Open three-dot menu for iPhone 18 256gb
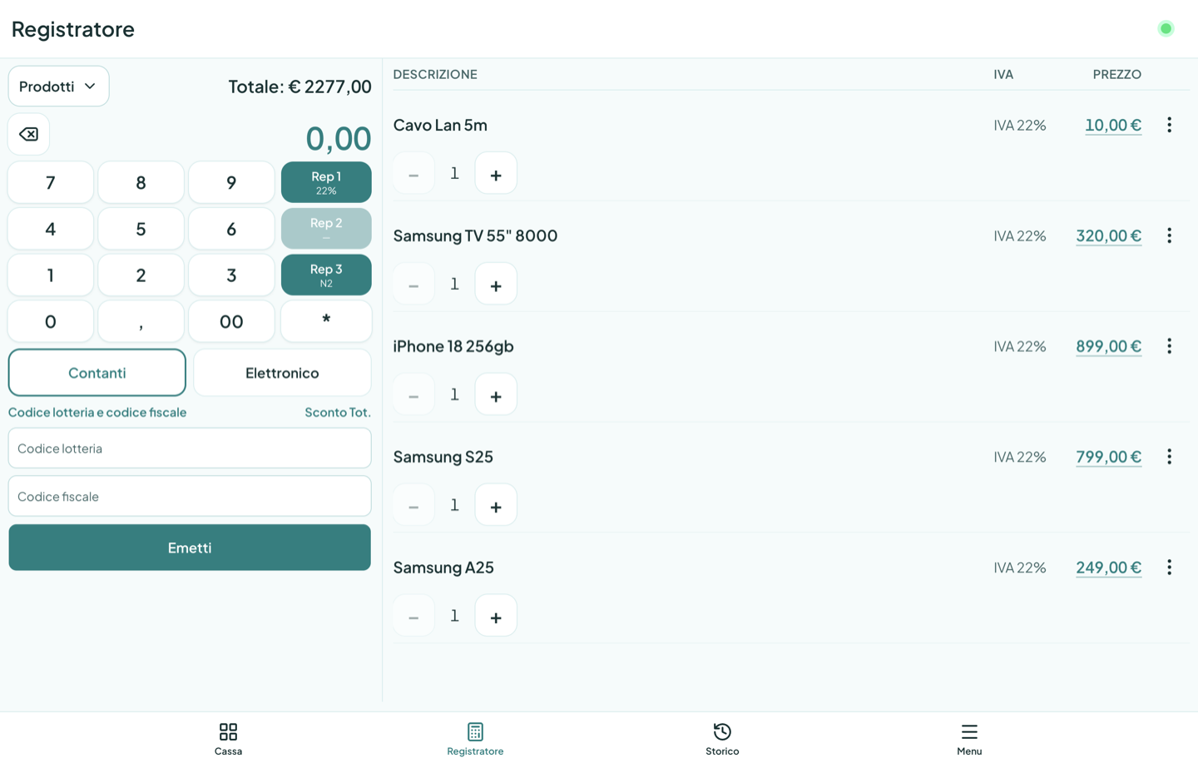 [x=1169, y=346]
